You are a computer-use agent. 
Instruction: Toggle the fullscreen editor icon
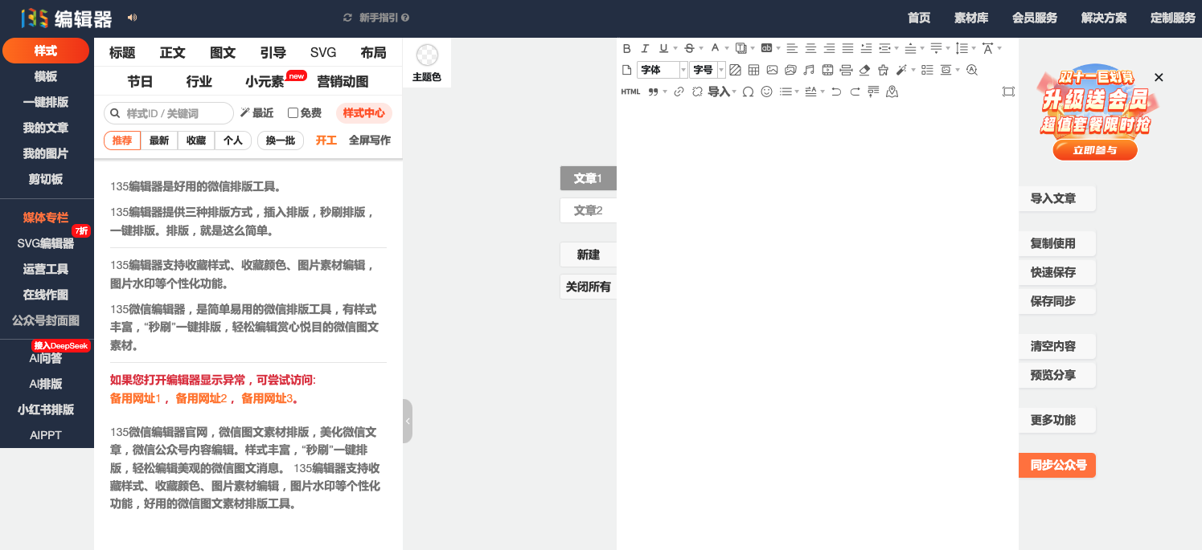pos(1008,92)
